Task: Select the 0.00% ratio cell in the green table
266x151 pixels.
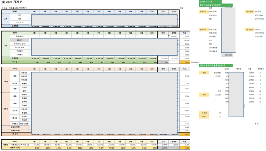Action: 185,37
